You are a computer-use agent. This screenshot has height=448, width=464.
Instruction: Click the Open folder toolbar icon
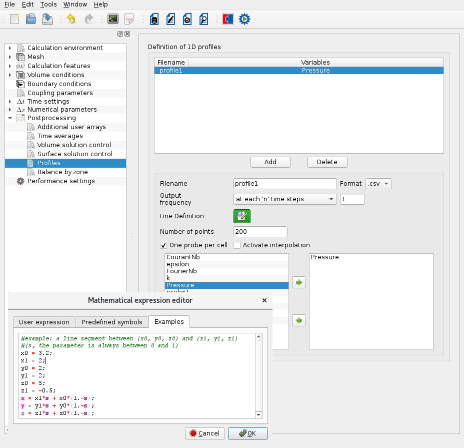31,20
